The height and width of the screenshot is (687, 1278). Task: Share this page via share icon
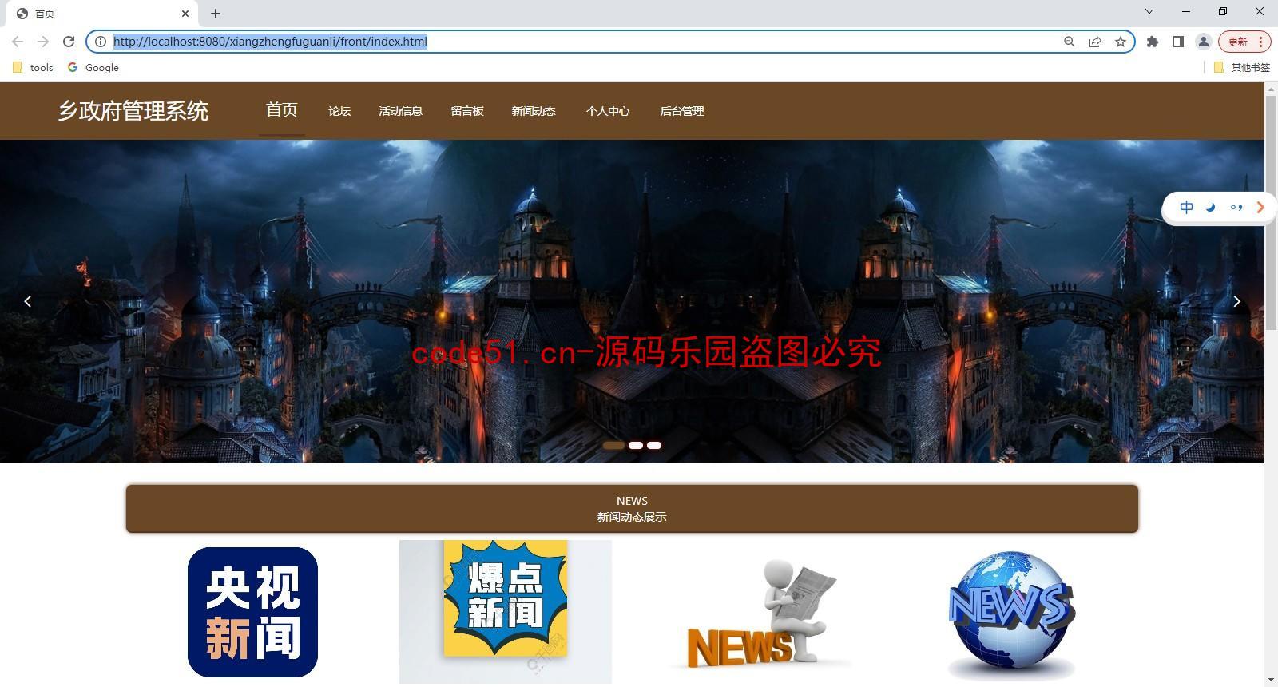pos(1095,42)
